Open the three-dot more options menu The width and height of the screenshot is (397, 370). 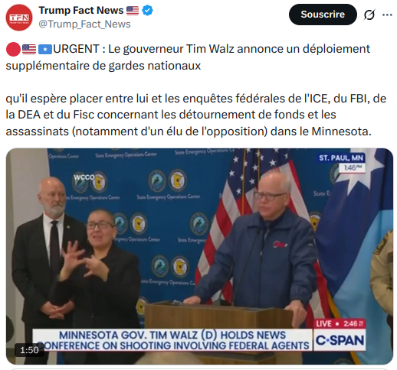387,15
